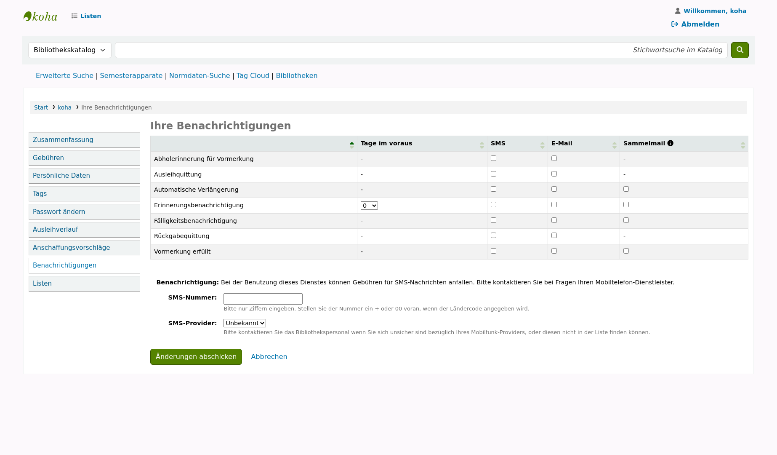This screenshot has height=455, width=777.
Task: Click the list icon beside Listen
Action: click(x=75, y=16)
